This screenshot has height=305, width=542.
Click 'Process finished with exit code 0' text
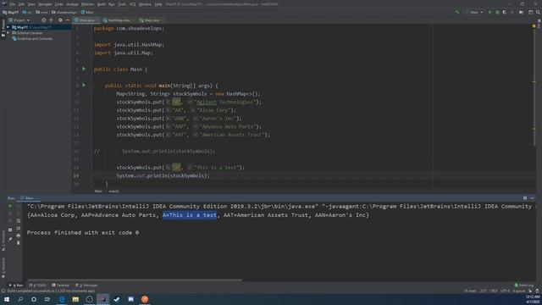[x=83, y=233]
